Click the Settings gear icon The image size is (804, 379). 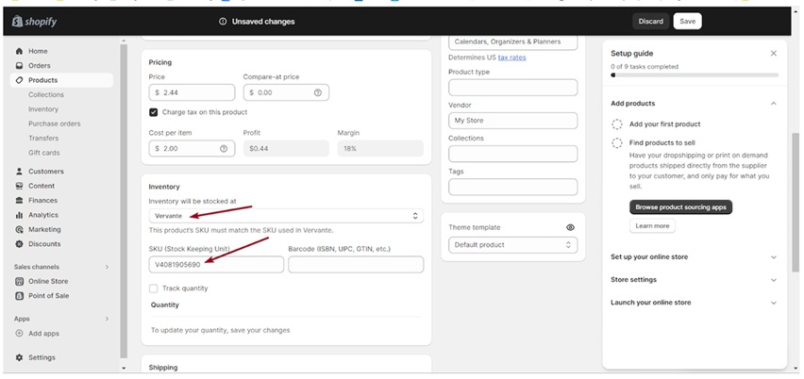pos(20,357)
